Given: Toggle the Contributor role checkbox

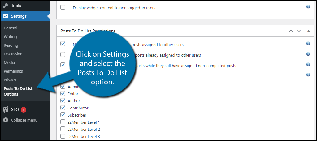Looking at the screenshot, I should 63,108.
